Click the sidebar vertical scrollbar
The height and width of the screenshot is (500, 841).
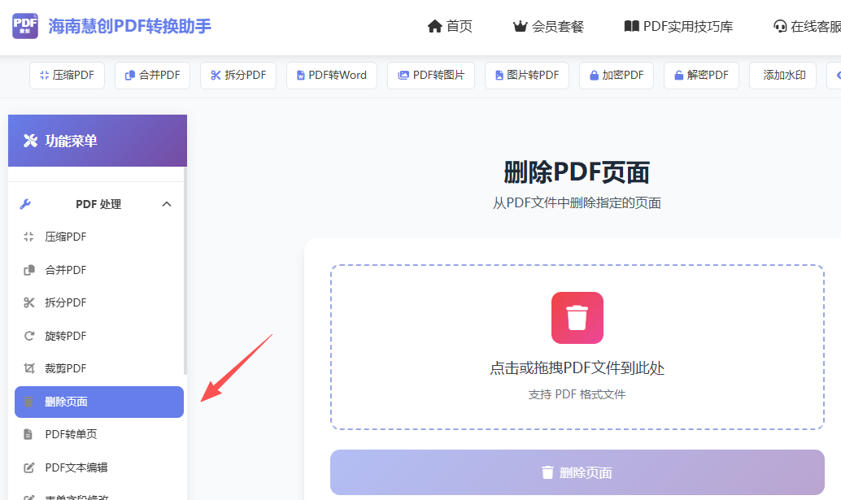click(x=185, y=271)
